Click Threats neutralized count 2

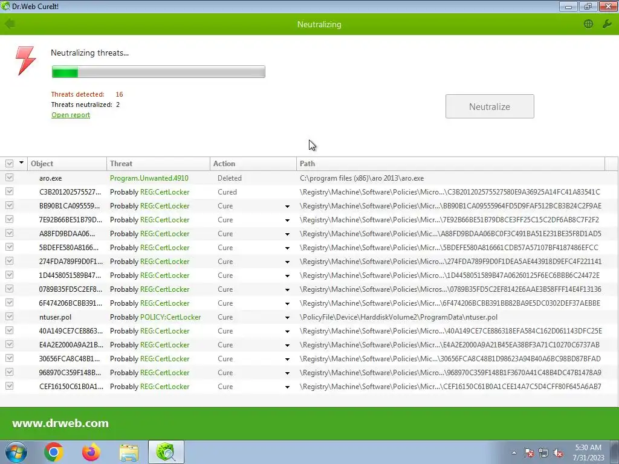118,105
